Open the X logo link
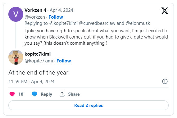177x118 pixels. point(165,11)
